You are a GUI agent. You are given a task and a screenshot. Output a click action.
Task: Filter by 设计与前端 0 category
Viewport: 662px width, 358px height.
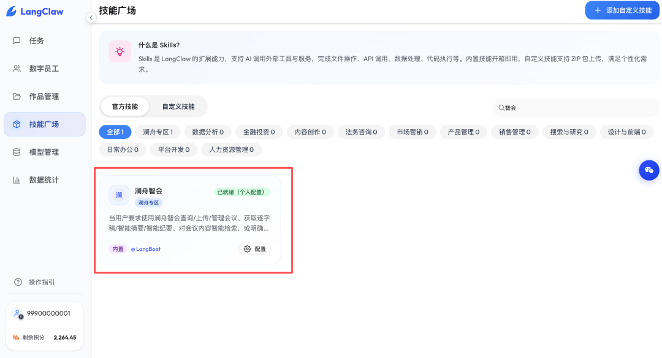pos(626,132)
